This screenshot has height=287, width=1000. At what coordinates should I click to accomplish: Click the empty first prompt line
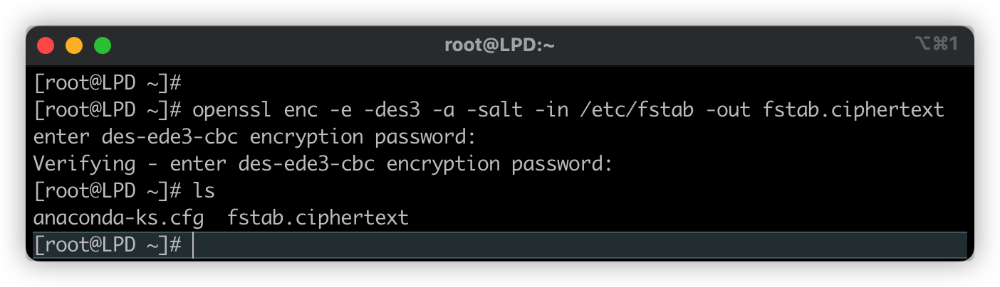coord(107,83)
